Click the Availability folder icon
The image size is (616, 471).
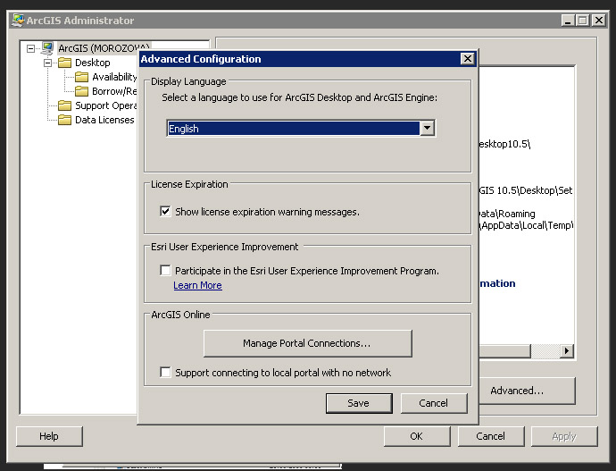[x=81, y=77]
